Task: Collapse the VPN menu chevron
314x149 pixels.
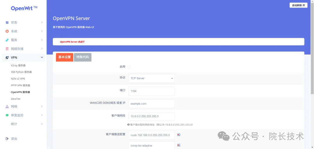Action: [42, 58]
